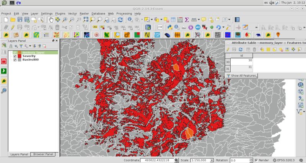
Task: Open a project with the yellow folder icon
Action: pos(13,20)
